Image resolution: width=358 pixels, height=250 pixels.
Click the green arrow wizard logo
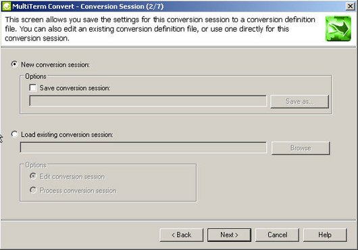338,29
